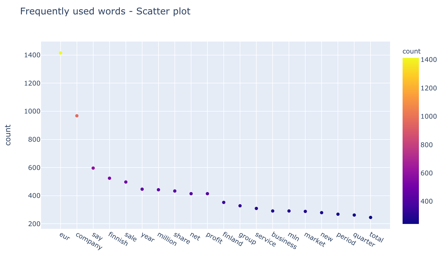The height and width of the screenshot is (253, 442).
Task: Click the 'sale' data point
Action: [126, 182]
